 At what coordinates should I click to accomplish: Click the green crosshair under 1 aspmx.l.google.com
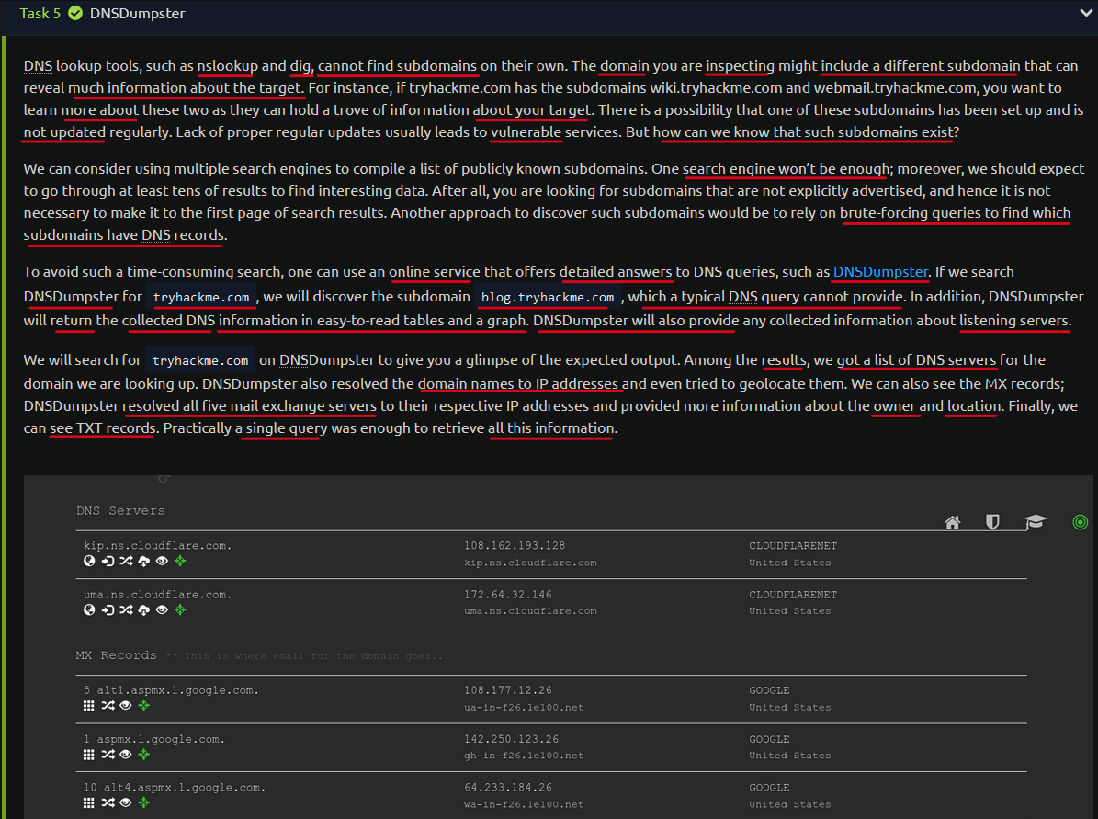click(x=143, y=755)
